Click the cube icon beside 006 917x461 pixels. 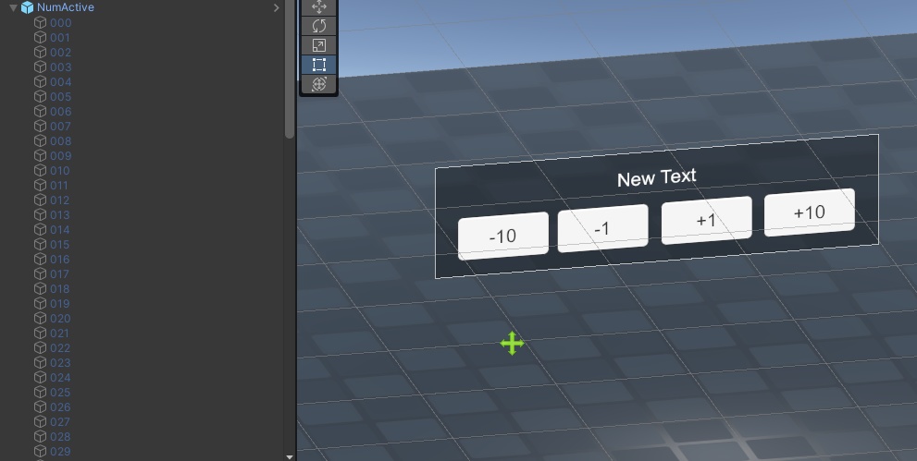(x=41, y=111)
